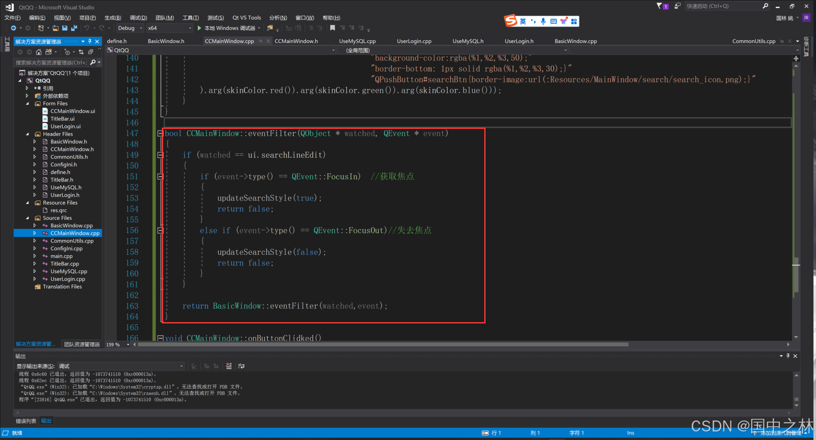Click the notifications flag icon
The image size is (816, 440).
click(660, 6)
